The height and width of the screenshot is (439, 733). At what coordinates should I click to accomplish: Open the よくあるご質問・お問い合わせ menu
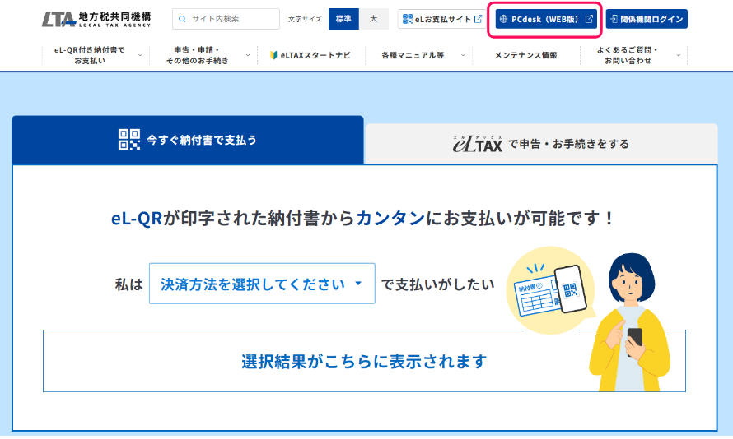tap(628, 55)
